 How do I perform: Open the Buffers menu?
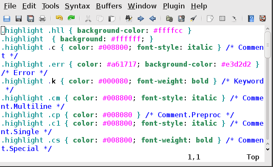(109, 6)
